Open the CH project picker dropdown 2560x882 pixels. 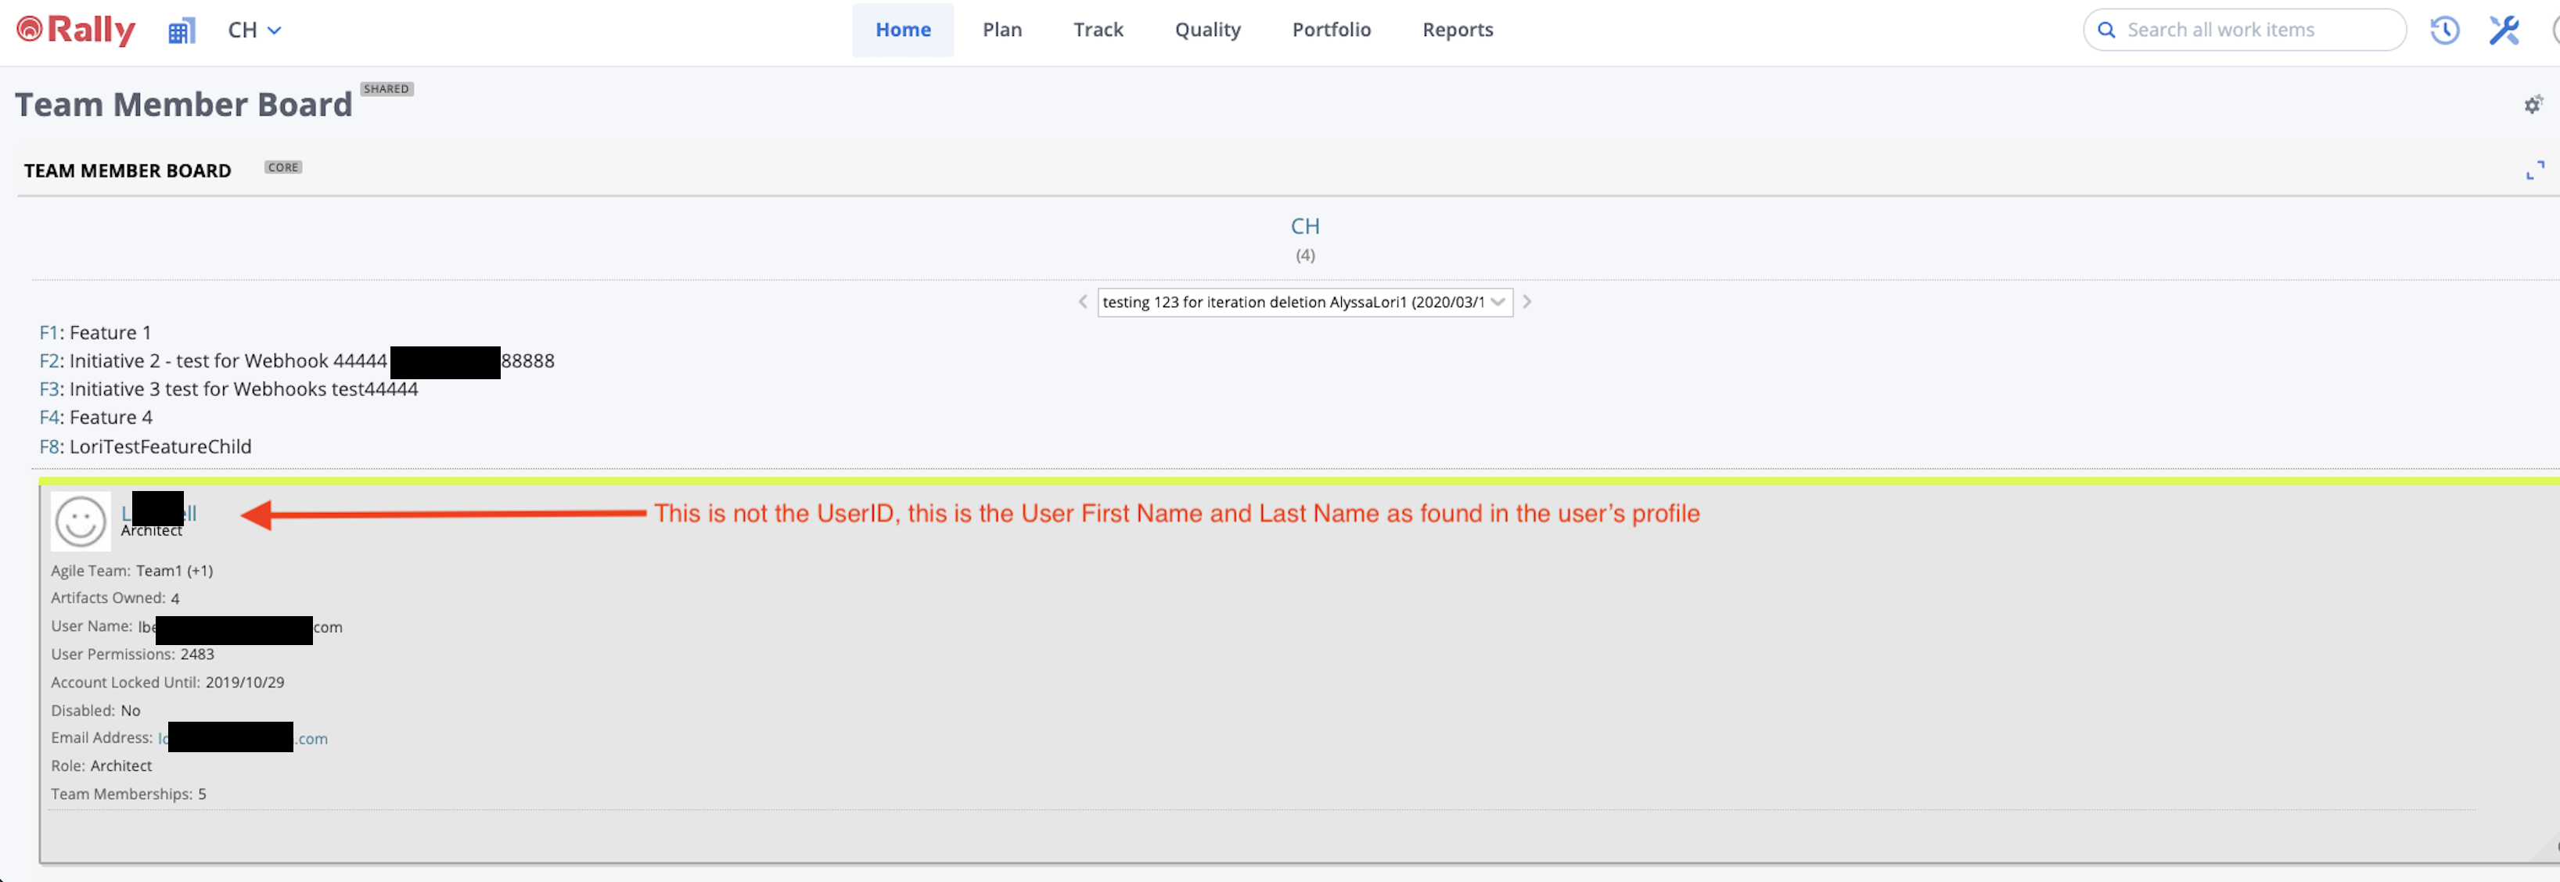254,30
